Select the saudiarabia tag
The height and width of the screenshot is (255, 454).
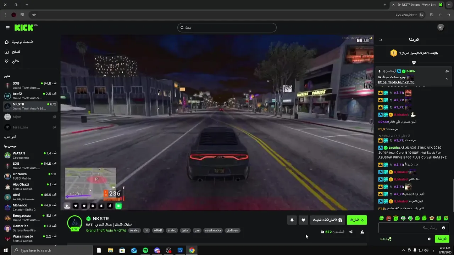tap(213, 230)
